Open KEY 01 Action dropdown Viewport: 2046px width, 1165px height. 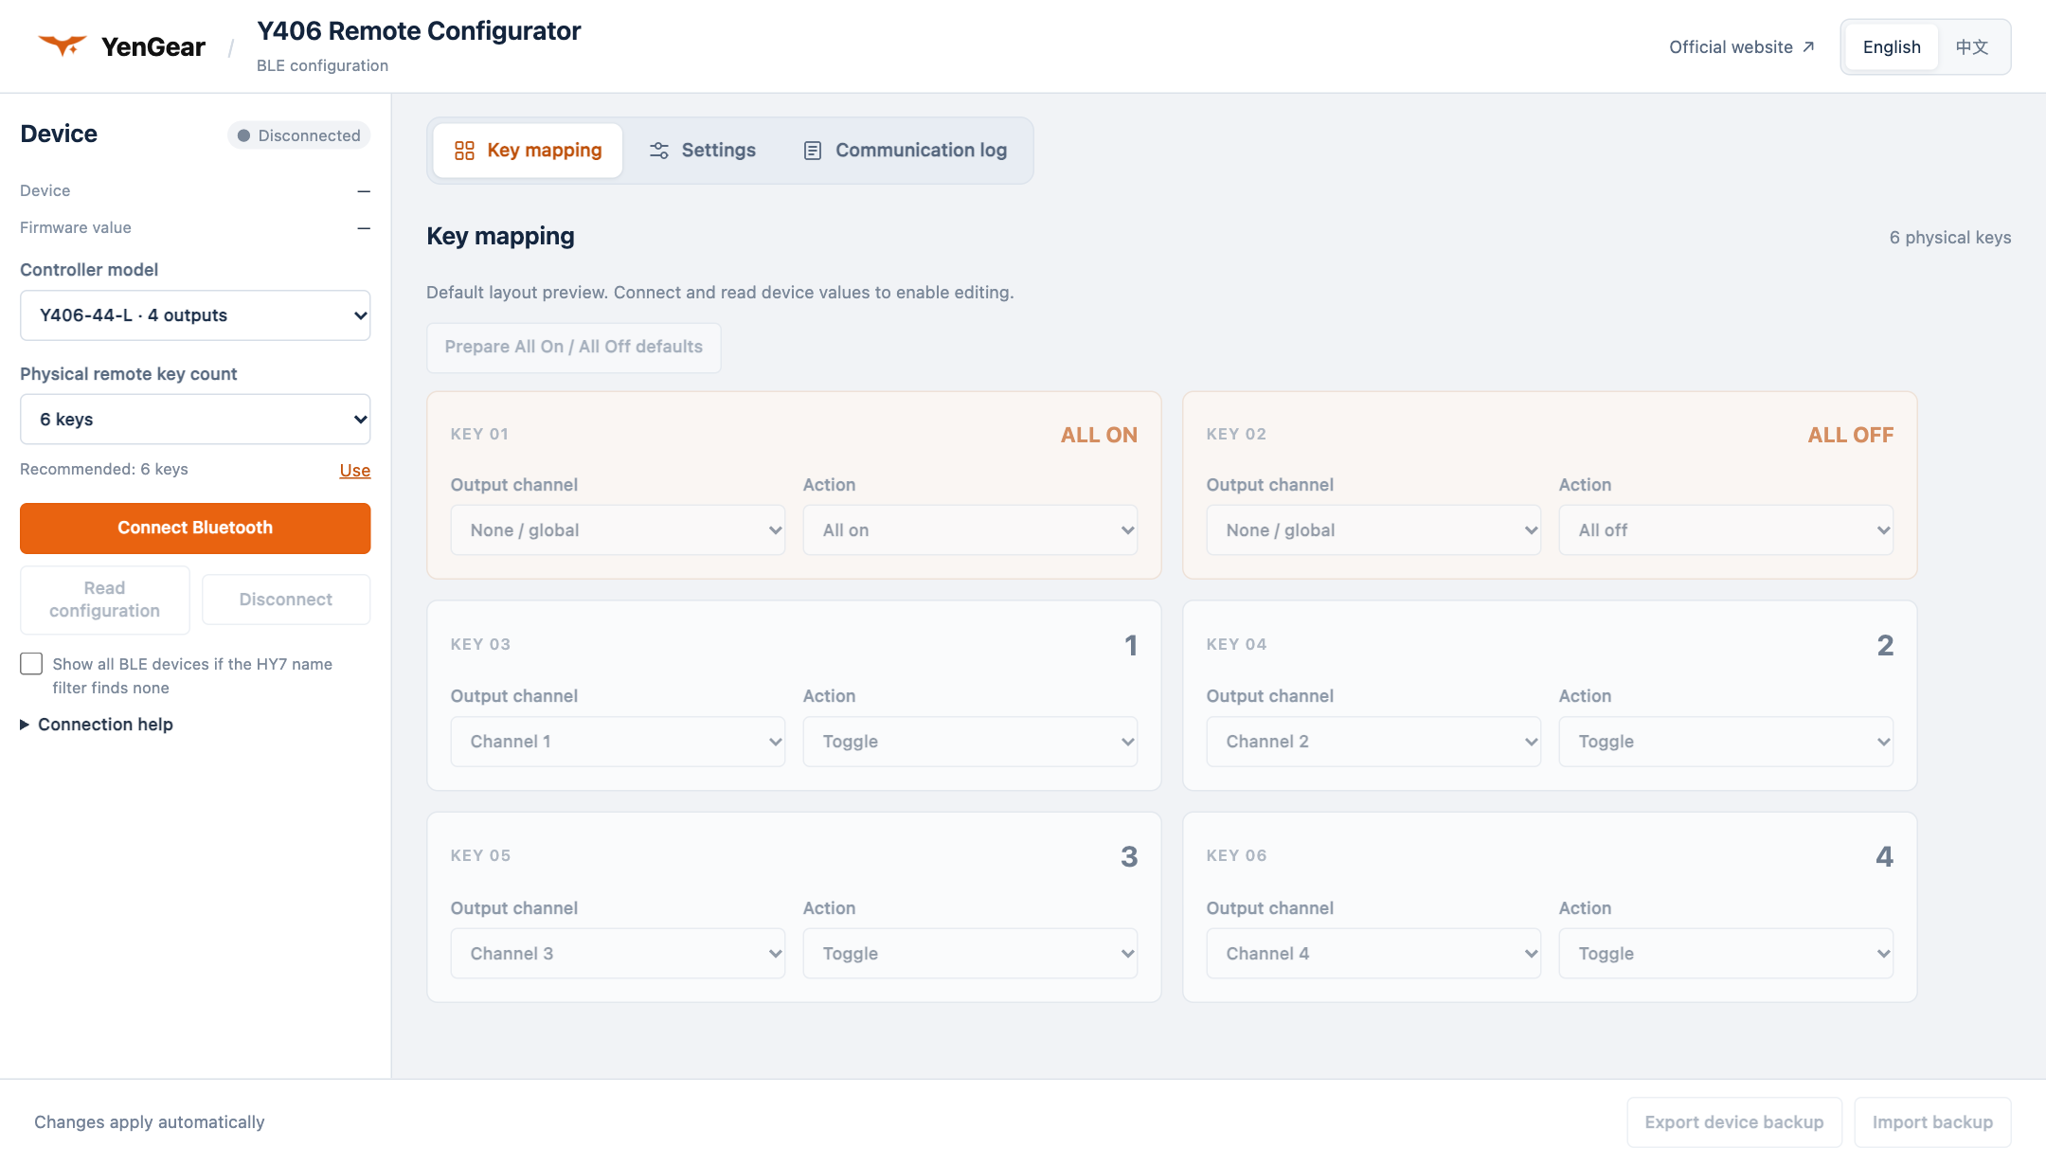point(970,530)
